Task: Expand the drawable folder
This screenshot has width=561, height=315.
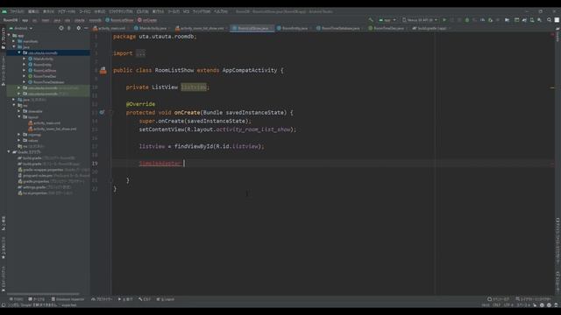Action: coord(19,111)
